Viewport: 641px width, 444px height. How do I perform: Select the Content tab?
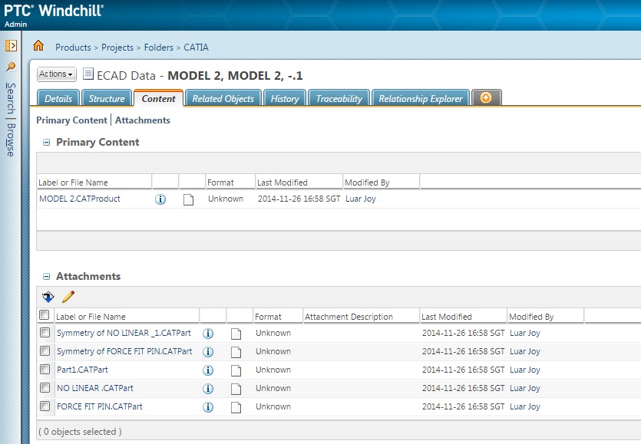coord(158,98)
